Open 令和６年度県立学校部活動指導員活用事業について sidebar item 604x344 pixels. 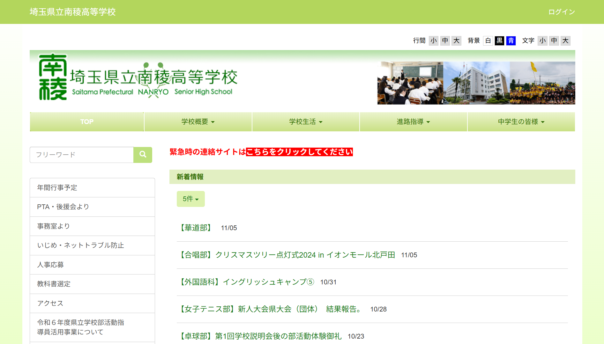click(x=92, y=327)
